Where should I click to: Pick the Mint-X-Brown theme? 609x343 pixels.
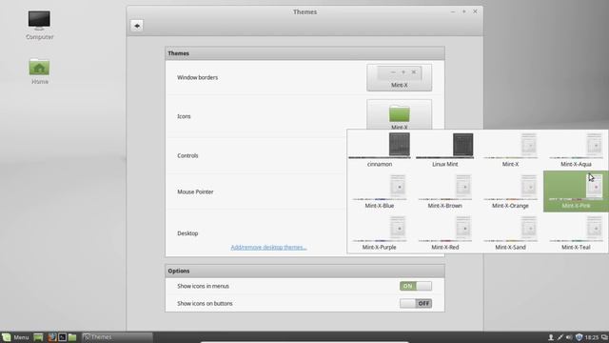click(x=444, y=192)
